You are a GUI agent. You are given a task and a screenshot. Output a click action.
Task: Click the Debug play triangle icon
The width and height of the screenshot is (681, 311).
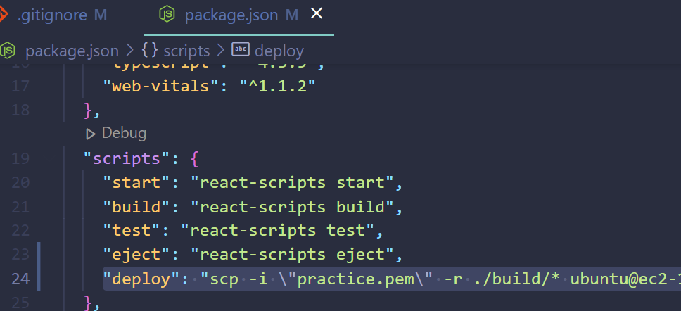[x=90, y=134]
